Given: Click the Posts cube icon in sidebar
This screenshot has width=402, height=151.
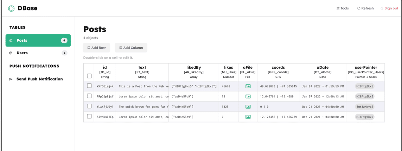Looking at the screenshot, I should 11,40.
